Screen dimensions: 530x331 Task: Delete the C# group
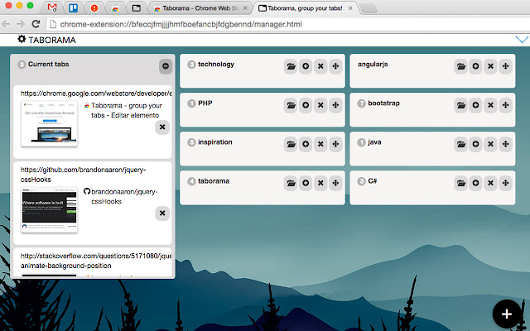[490, 183]
